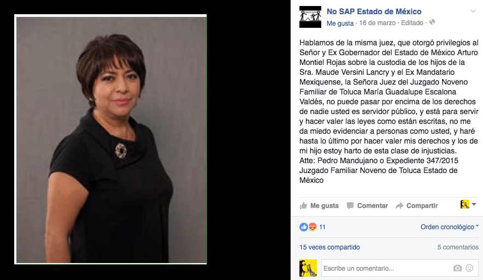Click the No SAP Estado de México page avatar
This screenshot has height=280, width=483.
pyautogui.click(x=310, y=17)
